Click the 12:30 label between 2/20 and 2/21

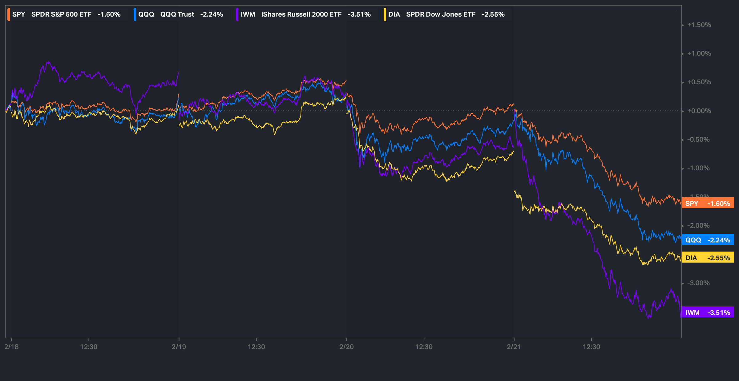tap(424, 347)
